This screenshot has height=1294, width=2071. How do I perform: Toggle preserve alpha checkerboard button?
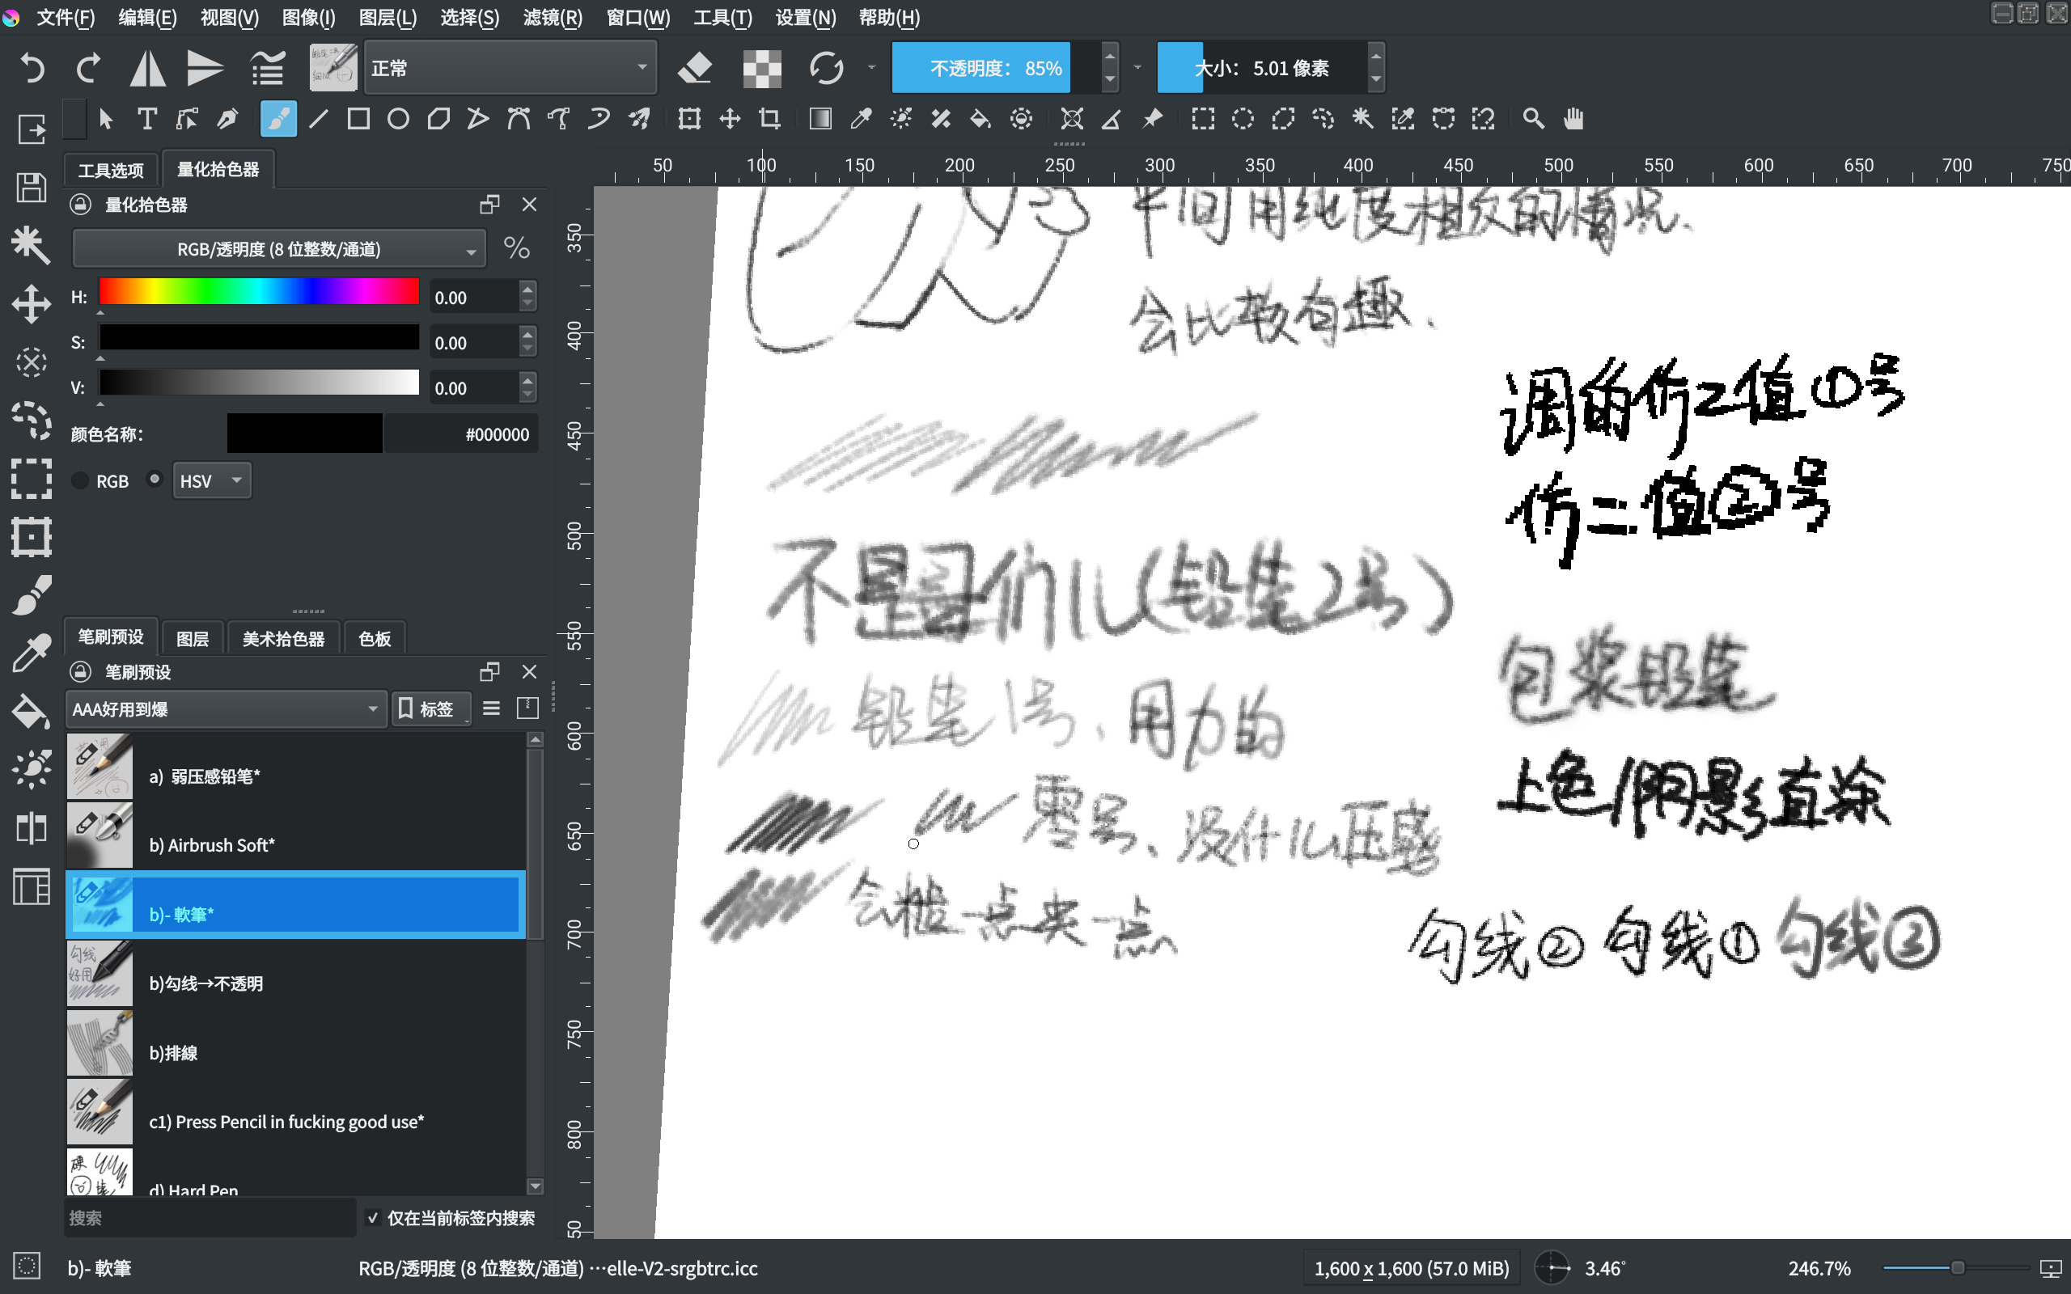[761, 68]
